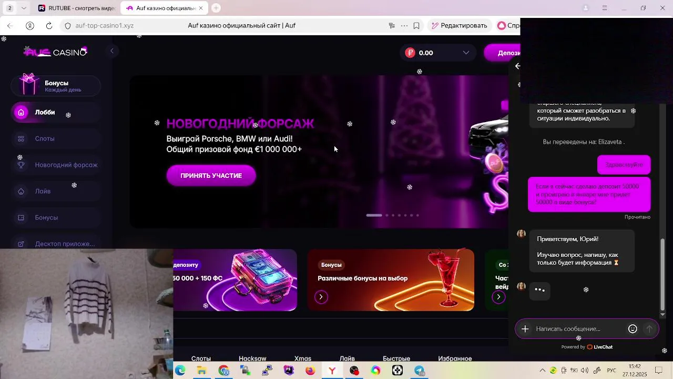
Task: Click the arrow on the rightmost promo card
Action: 498,297
